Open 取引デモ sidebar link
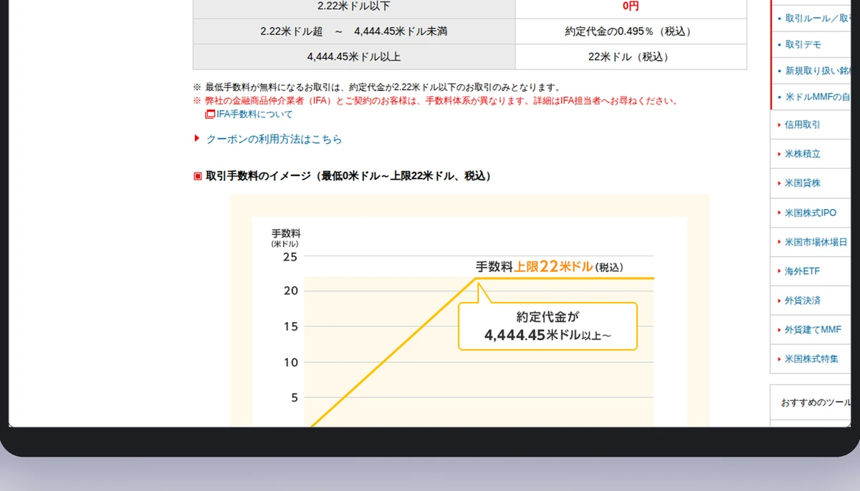860x491 pixels. tap(803, 44)
